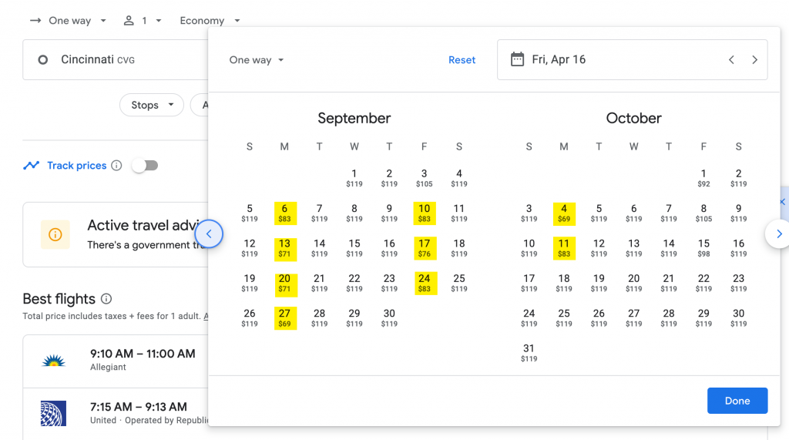Open the Best flights info icon
The width and height of the screenshot is (789, 440).
tap(106, 298)
